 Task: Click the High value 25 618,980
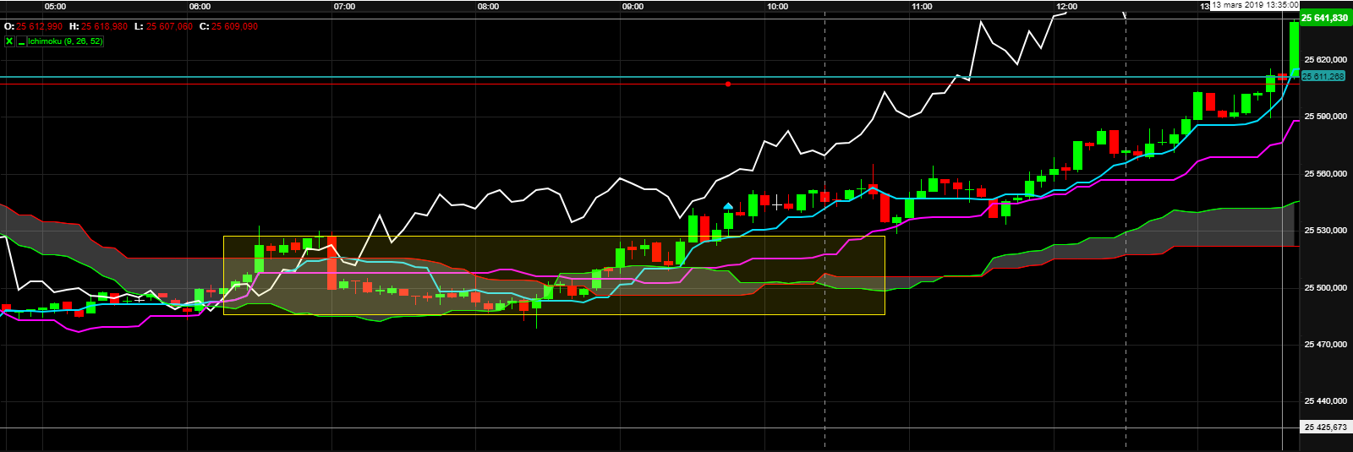tap(104, 27)
